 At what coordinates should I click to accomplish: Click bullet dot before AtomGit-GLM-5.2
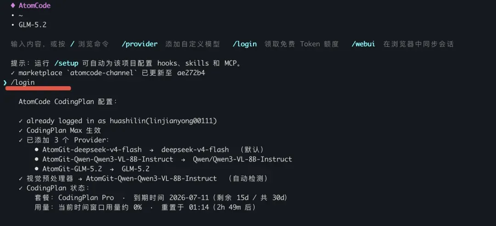tap(37, 169)
